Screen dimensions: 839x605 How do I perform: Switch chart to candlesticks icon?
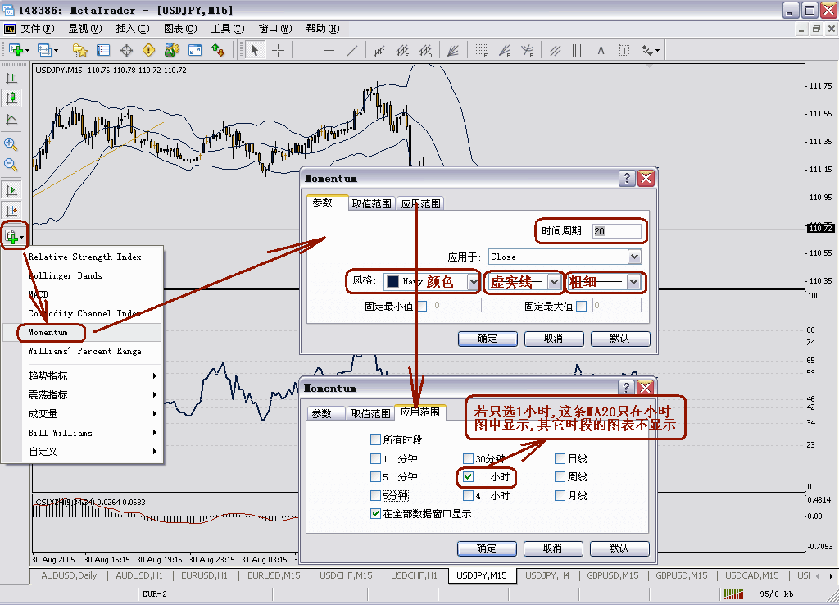(11, 98)
